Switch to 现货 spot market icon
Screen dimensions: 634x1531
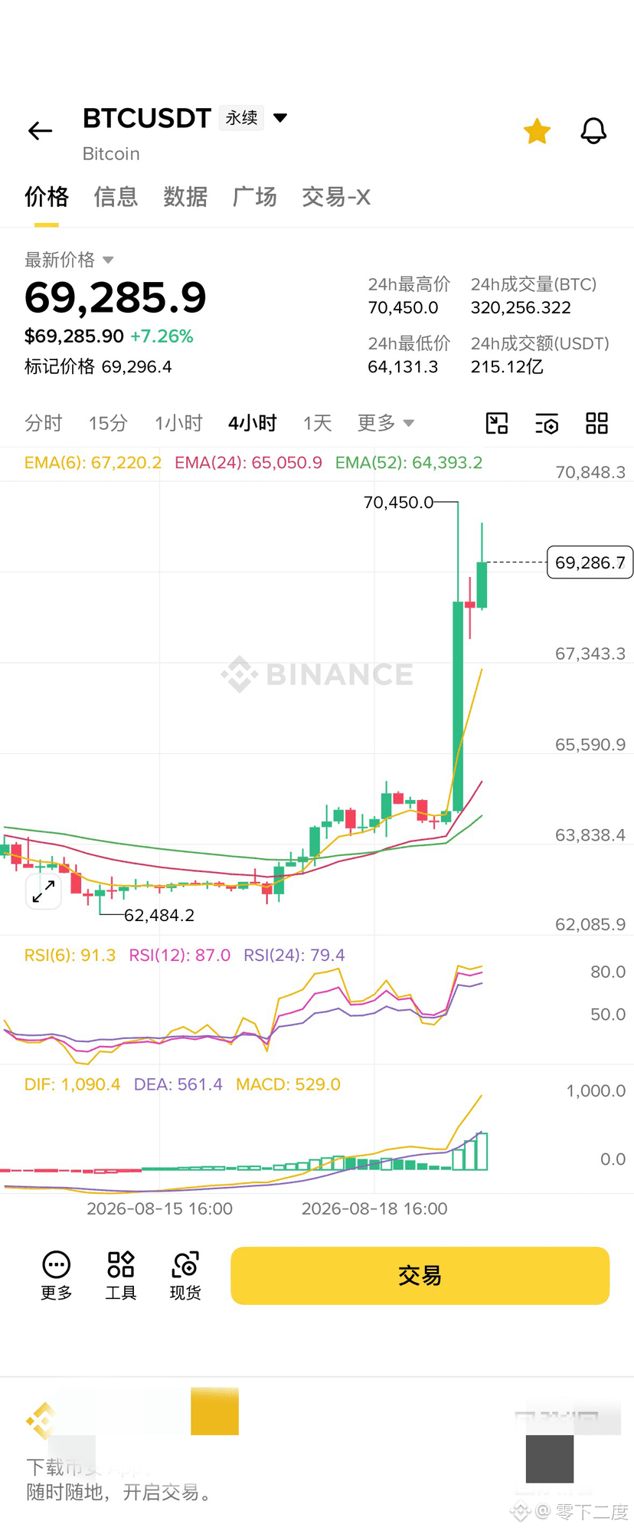coord(185,1276)
